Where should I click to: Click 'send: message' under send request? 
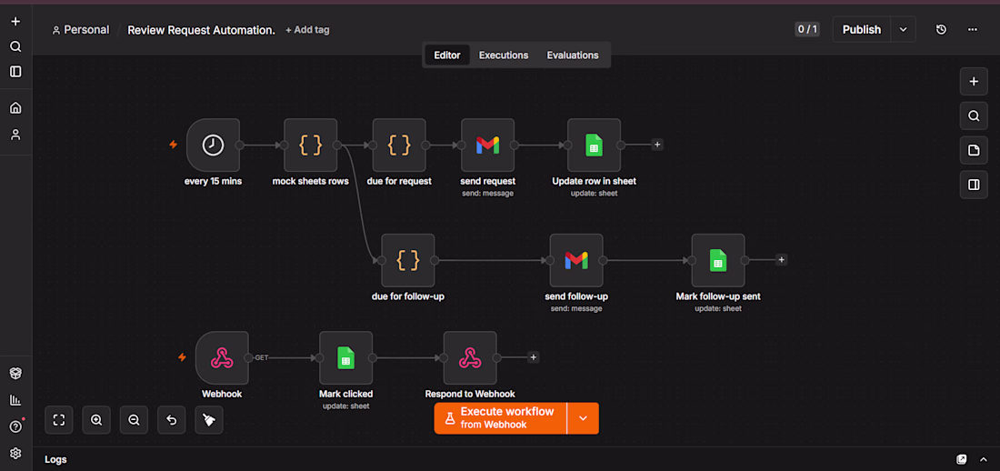(x=488, y=194)
